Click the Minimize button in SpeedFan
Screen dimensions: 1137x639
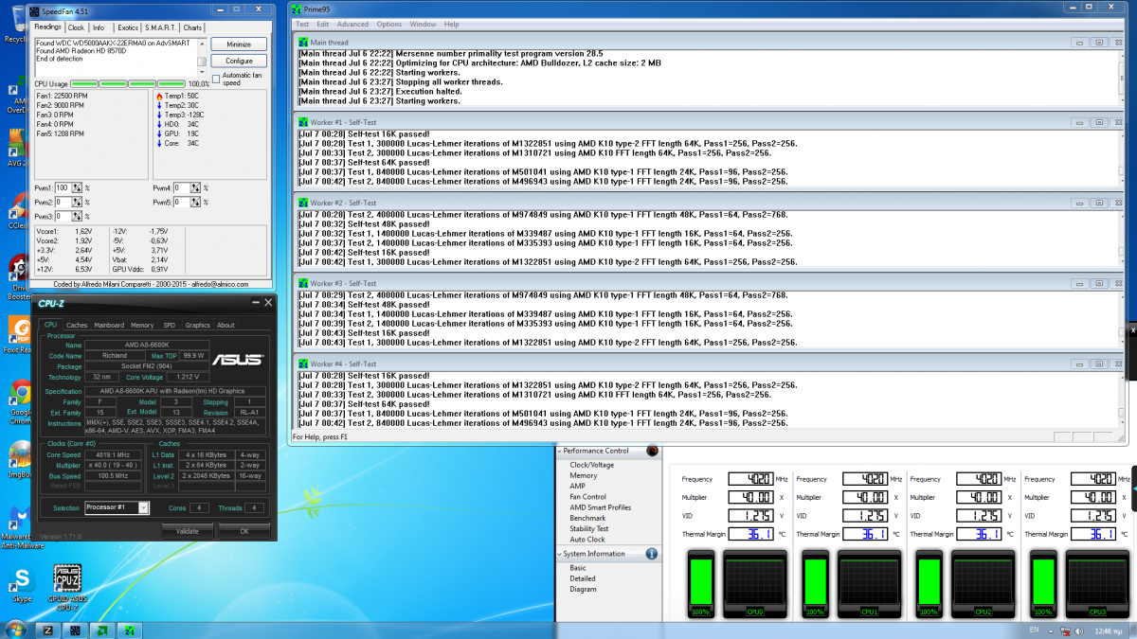[239, 44]
